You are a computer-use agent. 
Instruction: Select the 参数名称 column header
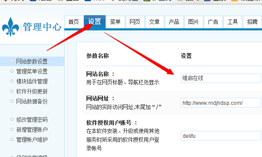tap(98, 56)
